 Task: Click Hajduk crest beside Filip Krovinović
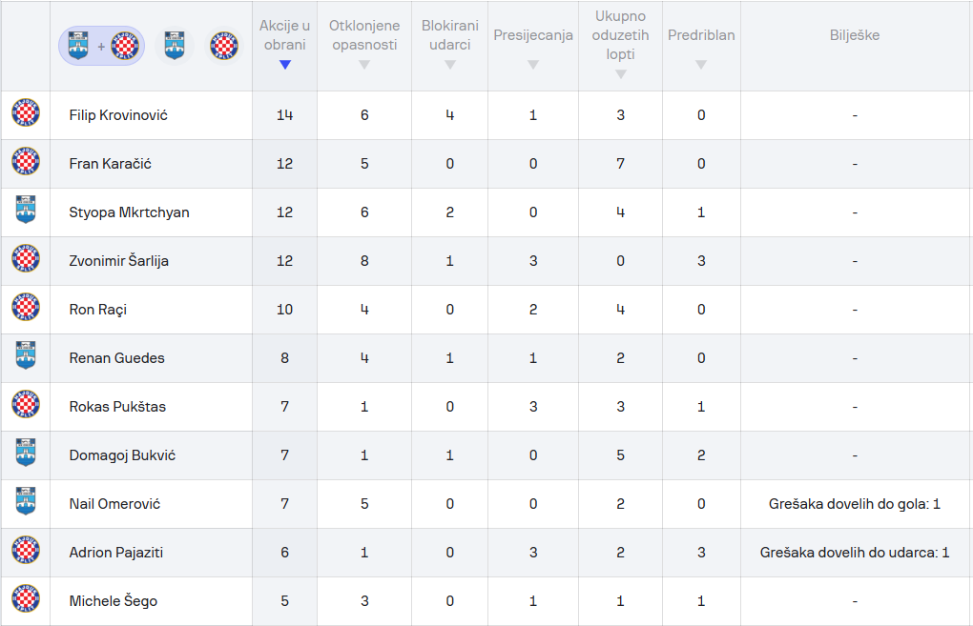[x=26, y=112]
